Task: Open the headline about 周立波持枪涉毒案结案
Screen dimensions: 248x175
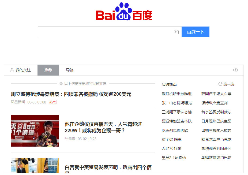Action: 71,94
